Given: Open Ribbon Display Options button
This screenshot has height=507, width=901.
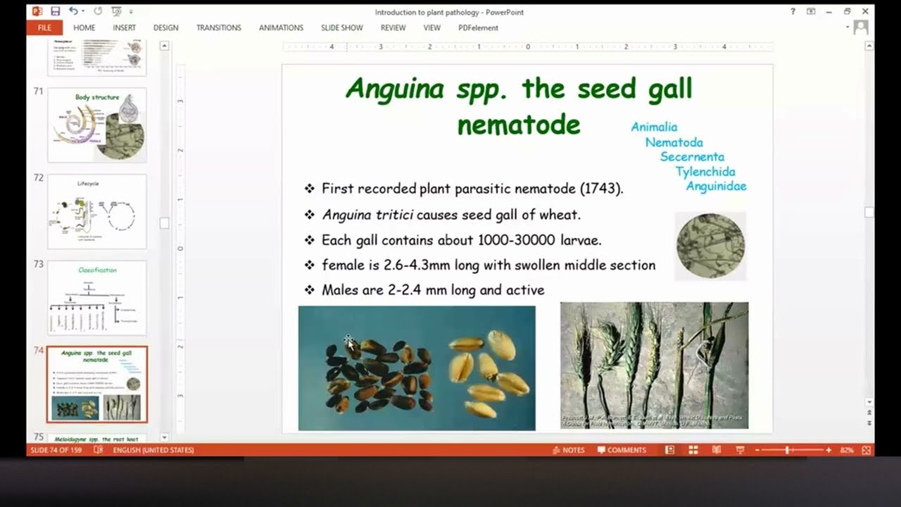Looking at the screenshot, I should click(x=811, y=11).
